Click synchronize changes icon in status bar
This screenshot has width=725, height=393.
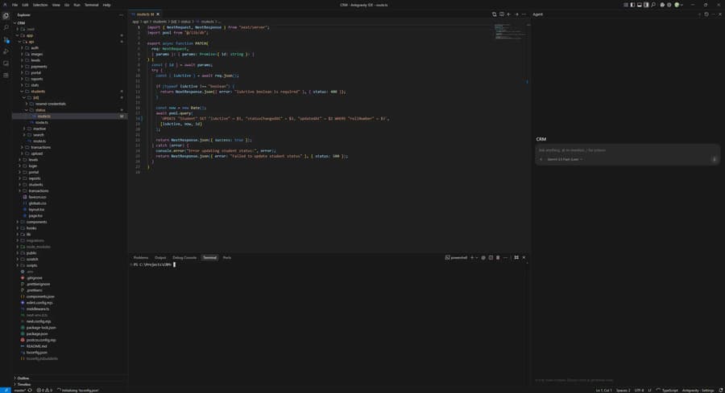click(x=30, y=391)
